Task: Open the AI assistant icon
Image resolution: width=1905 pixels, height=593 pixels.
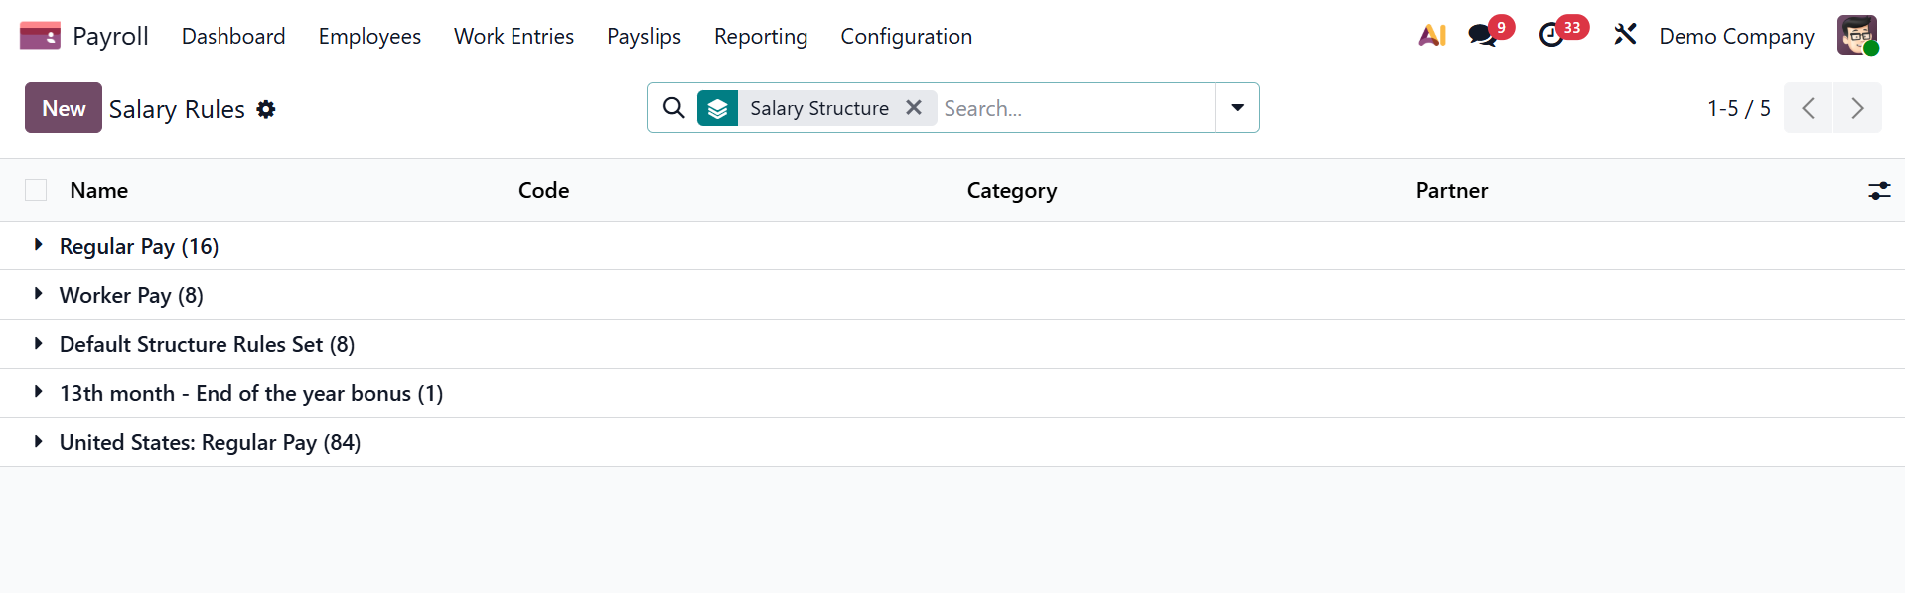Action: (1431, 36)
